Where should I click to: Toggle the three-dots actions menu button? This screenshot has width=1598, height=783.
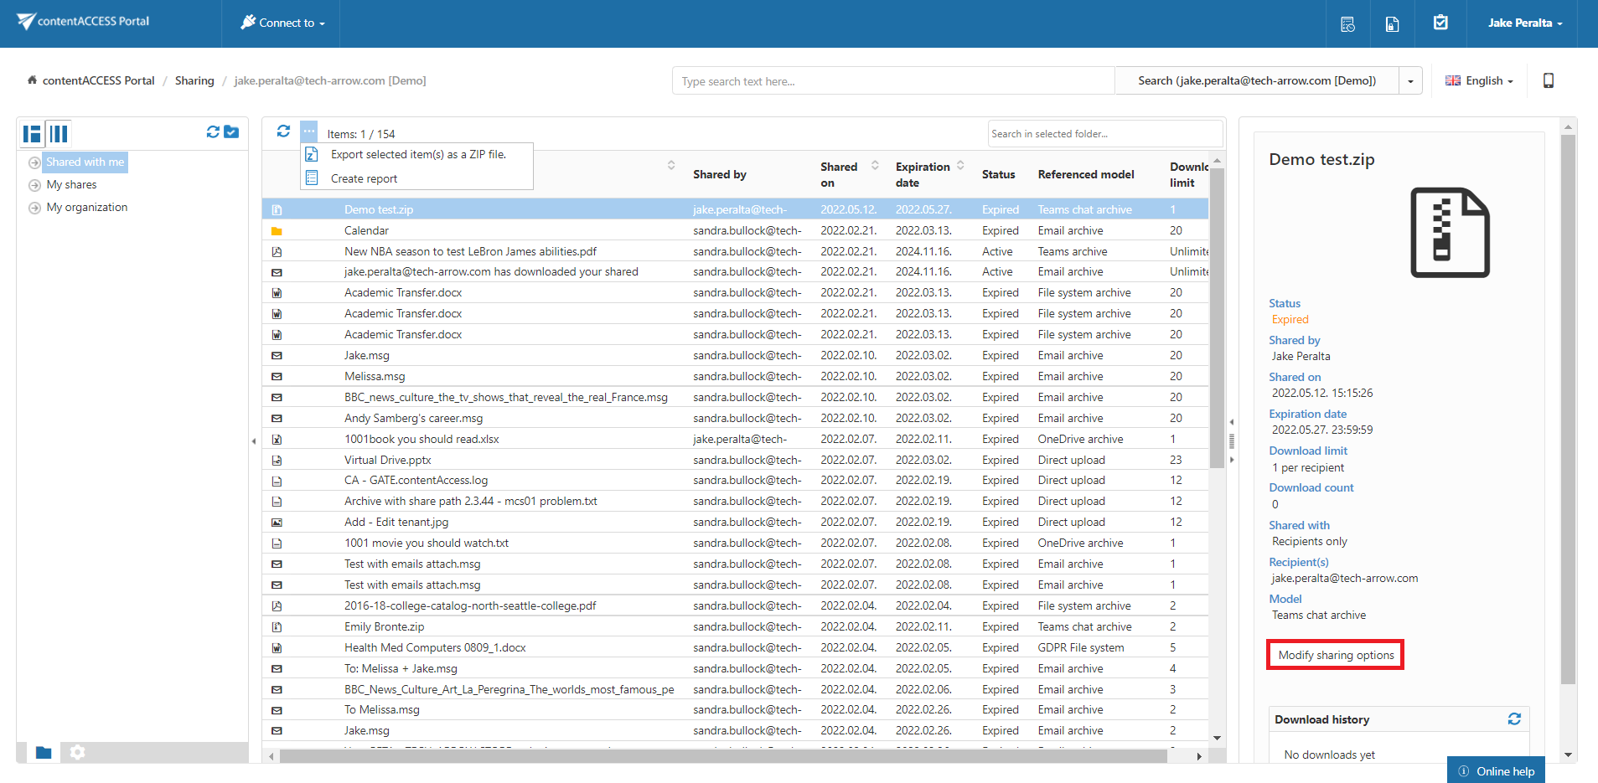tap(309, 131)
